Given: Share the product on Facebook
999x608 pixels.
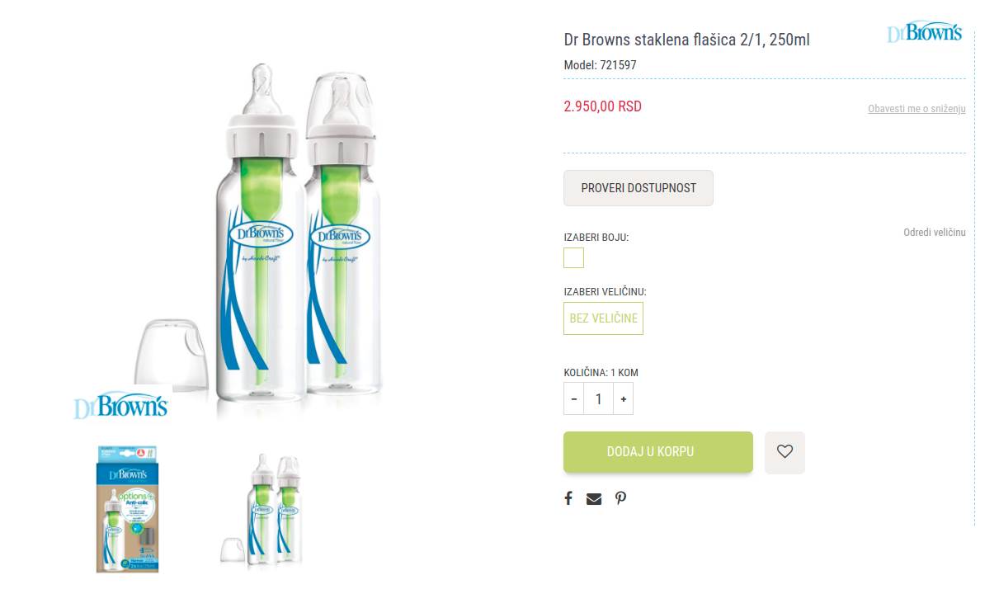Looking at the screenshot, I should coord(568,498).
